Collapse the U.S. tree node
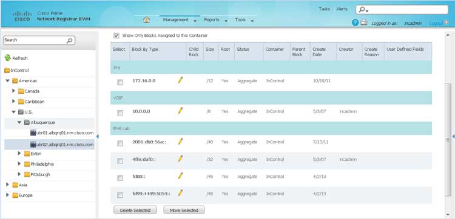 point(13,112)
